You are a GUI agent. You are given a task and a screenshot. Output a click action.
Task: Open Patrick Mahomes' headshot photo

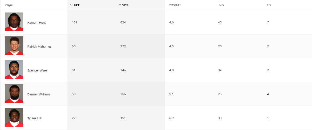[x=14, y=46]
